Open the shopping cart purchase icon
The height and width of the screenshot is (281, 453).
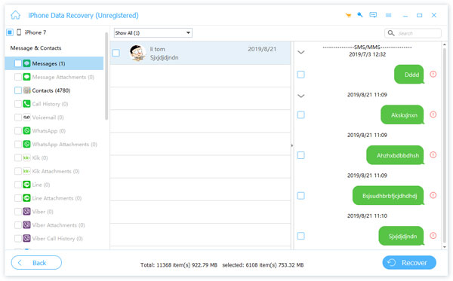[x=348, y=15]
